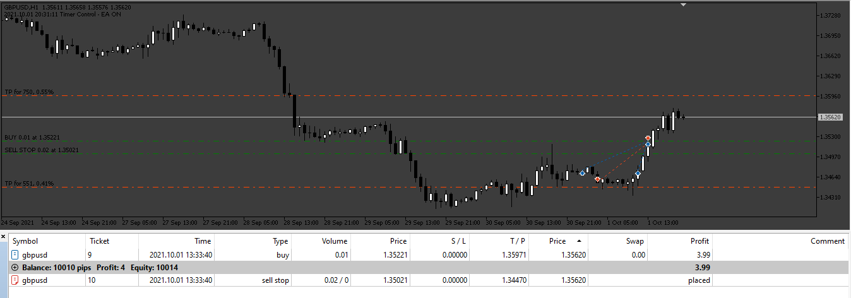Click the '1 Oct 13:00' time axis label

662,223
